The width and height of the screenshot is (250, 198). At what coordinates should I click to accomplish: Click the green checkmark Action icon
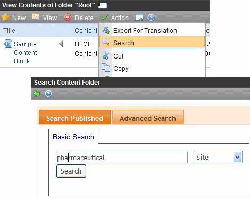(104, 18)
